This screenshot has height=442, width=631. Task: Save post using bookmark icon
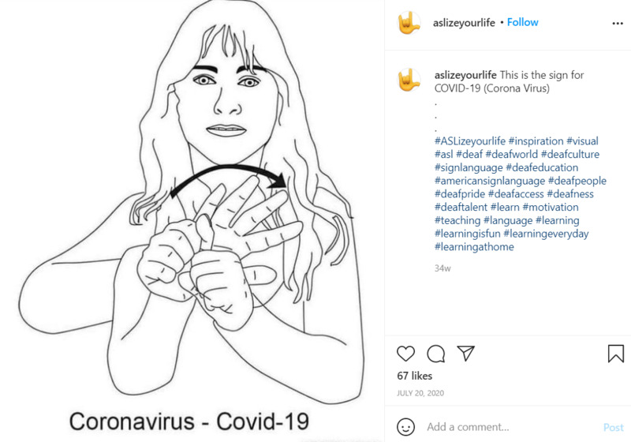[616, 354]
